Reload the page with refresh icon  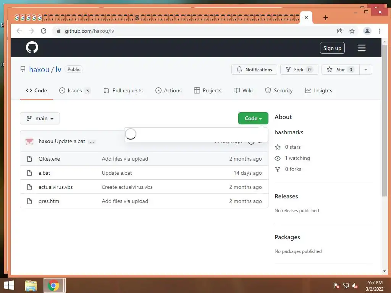(44, 31)
